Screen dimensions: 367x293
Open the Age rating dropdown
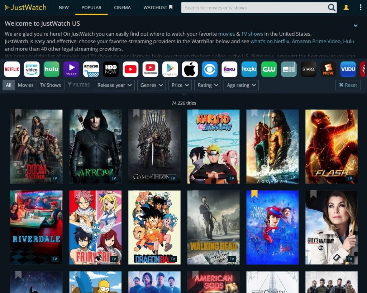241,85
